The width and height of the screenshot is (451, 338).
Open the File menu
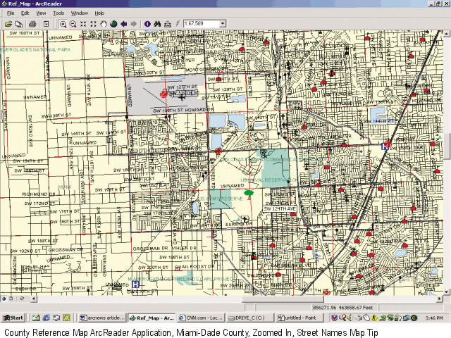11,13
